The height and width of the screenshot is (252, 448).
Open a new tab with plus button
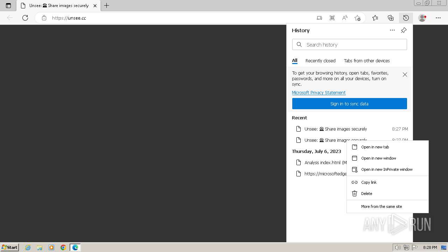point(107,6)
